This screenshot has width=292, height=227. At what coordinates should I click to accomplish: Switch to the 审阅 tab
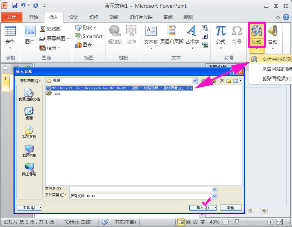(168, 17)
